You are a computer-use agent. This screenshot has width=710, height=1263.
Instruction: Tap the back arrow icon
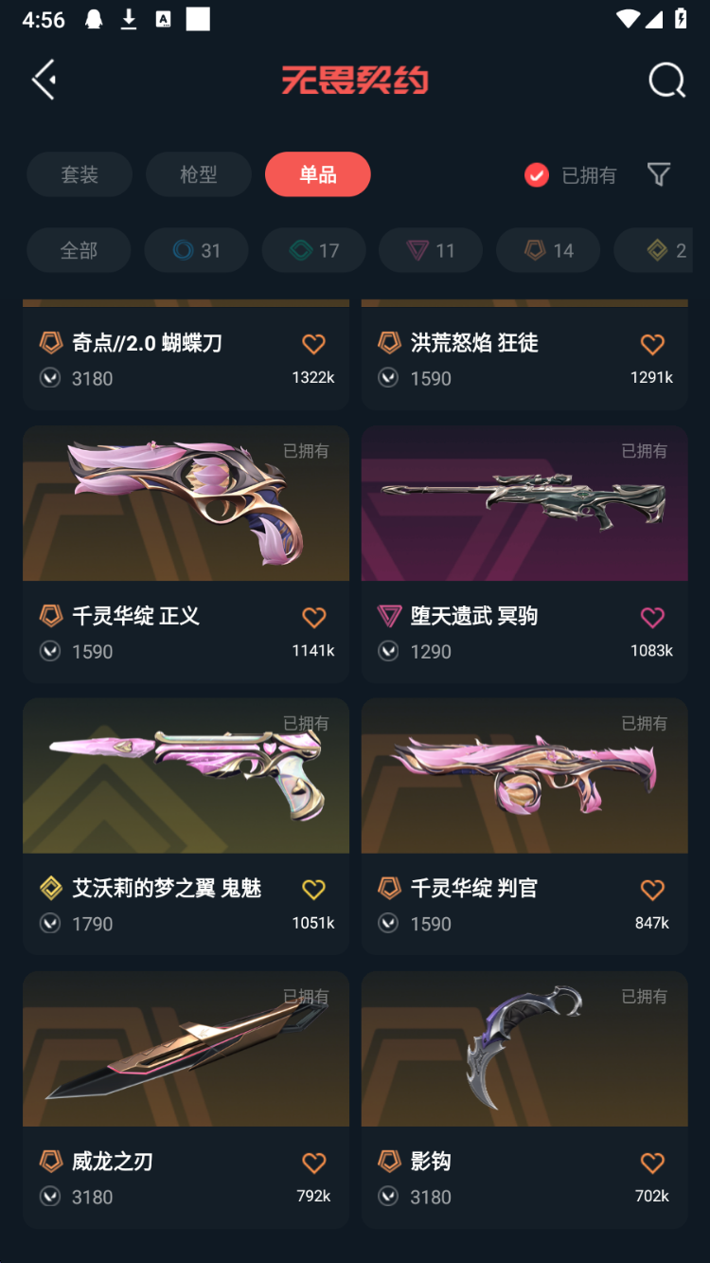pyautogui.click(x=44, y=80)
